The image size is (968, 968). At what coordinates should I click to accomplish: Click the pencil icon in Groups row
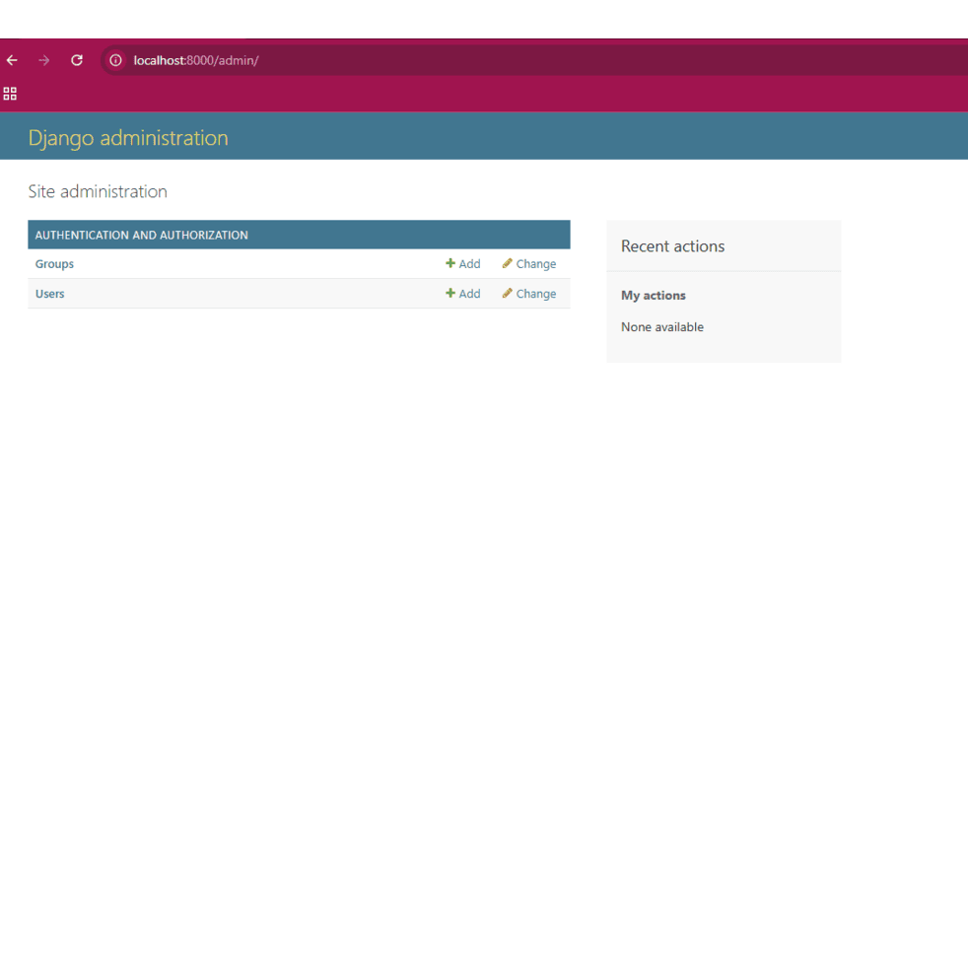point(507,263)
